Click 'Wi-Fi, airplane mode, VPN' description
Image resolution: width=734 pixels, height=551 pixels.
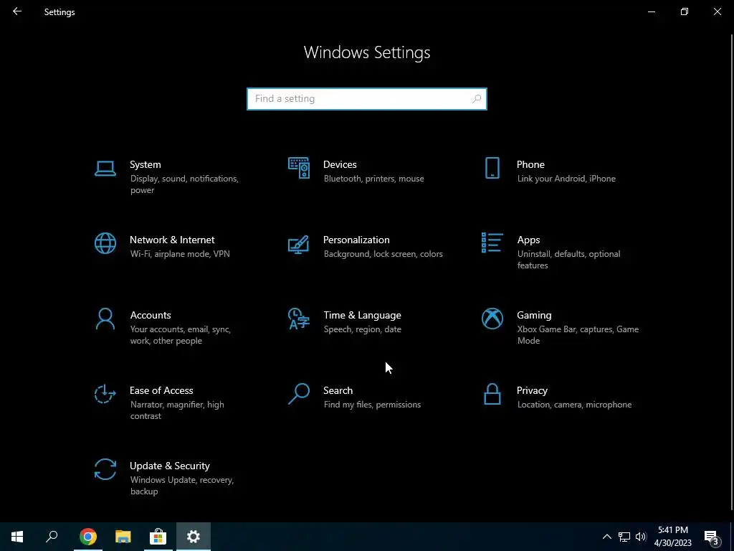180,254
